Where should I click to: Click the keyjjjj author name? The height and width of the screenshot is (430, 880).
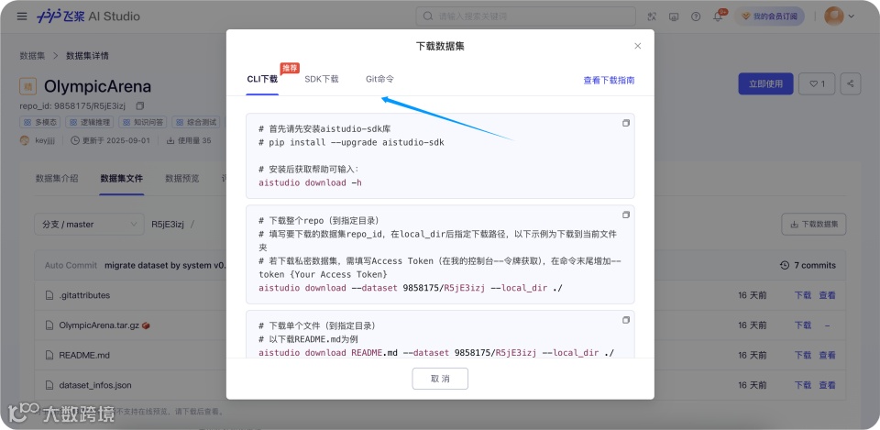tap(46, 140)
